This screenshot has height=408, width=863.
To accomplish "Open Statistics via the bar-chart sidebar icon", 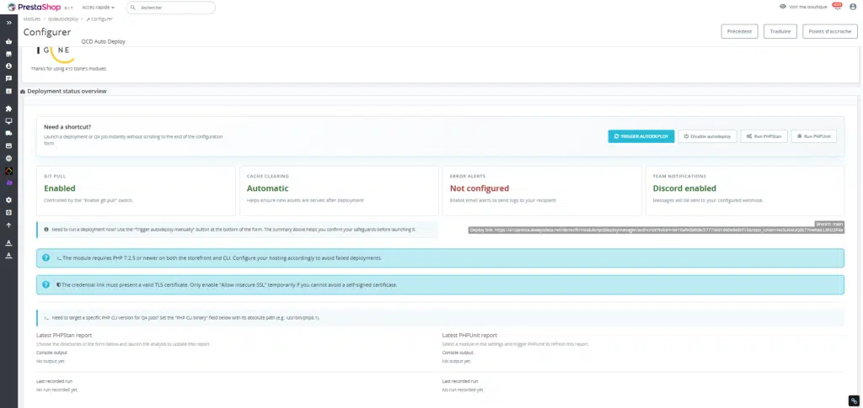I will point(8,91).
